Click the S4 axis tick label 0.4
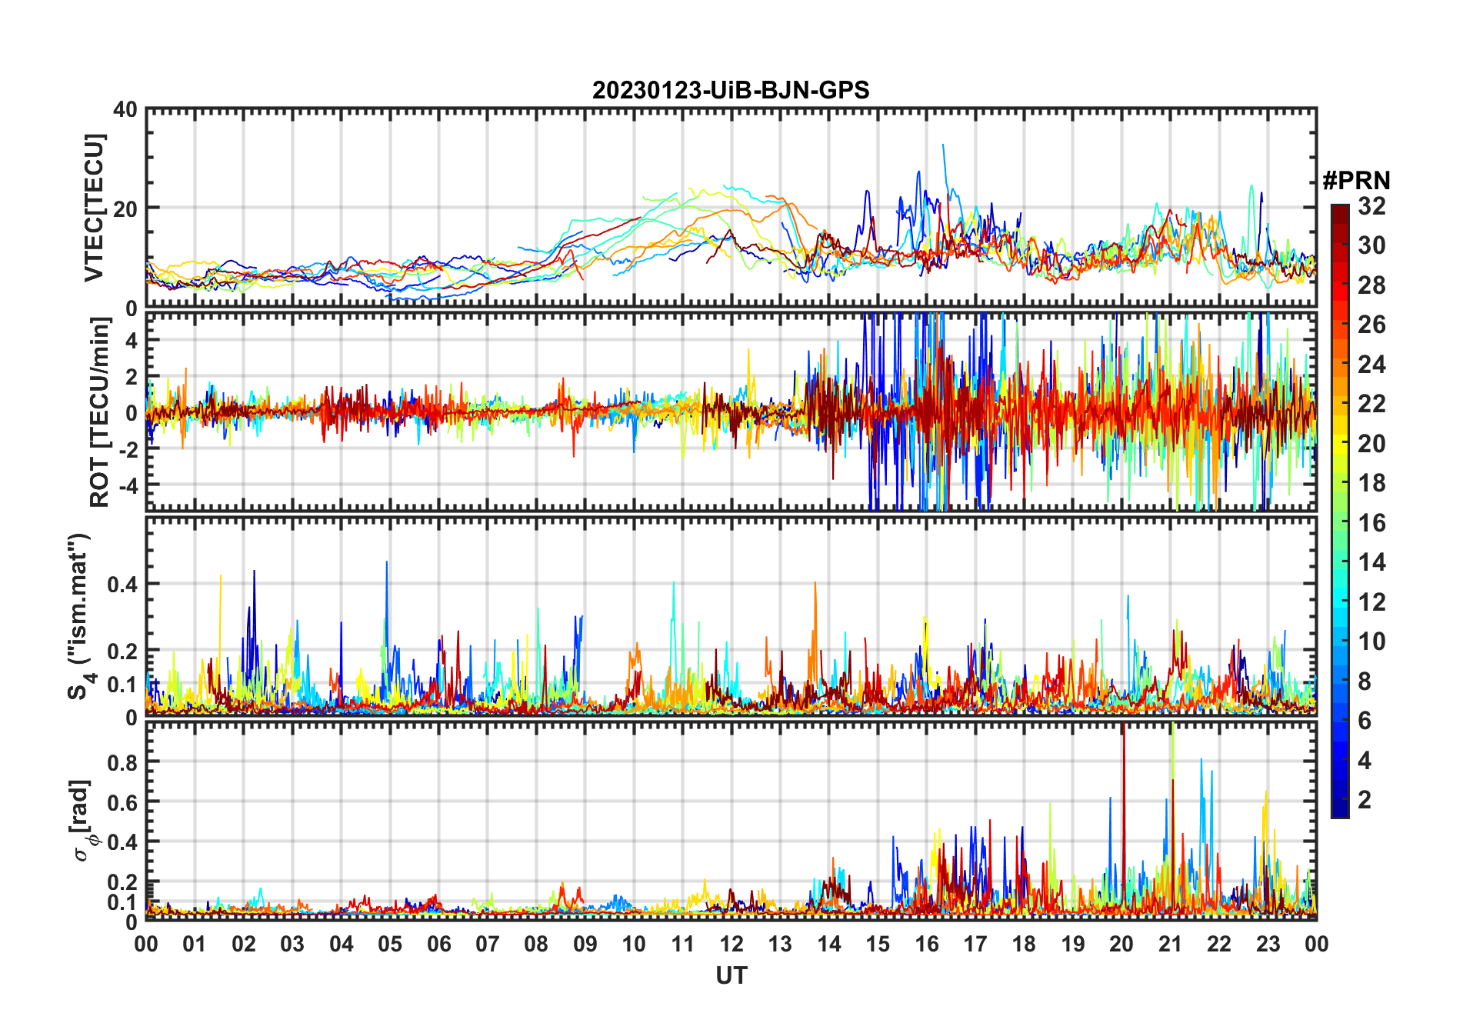The width and height of the screenshot is (1463, 1023). click(x=122, y=585)
